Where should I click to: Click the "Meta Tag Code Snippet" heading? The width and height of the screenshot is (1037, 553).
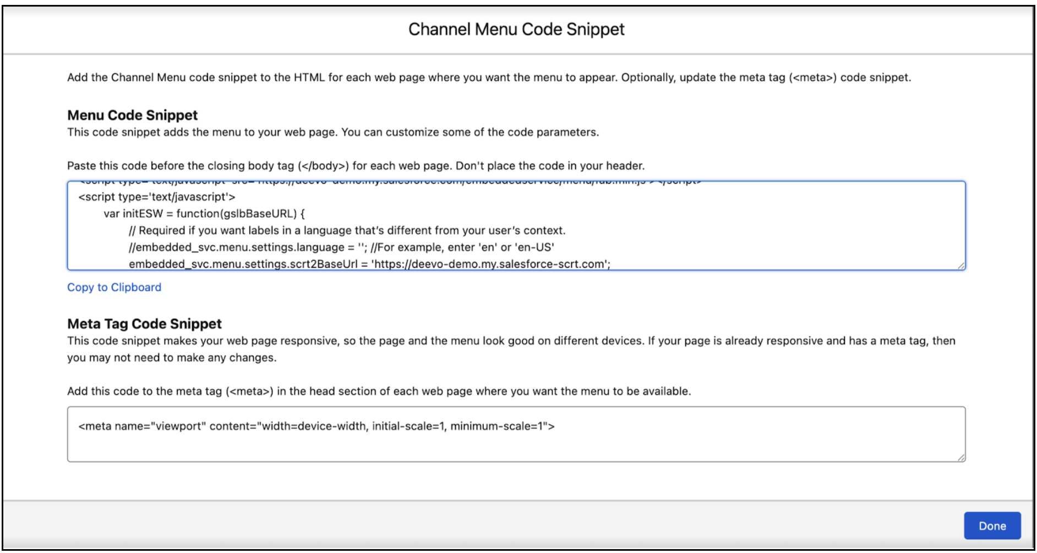click(144, 323)
